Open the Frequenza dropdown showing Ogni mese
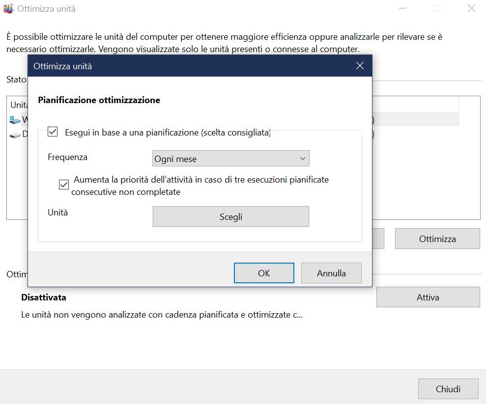Image resolution: width=486 pixels, height=404 pixels. 230,159
